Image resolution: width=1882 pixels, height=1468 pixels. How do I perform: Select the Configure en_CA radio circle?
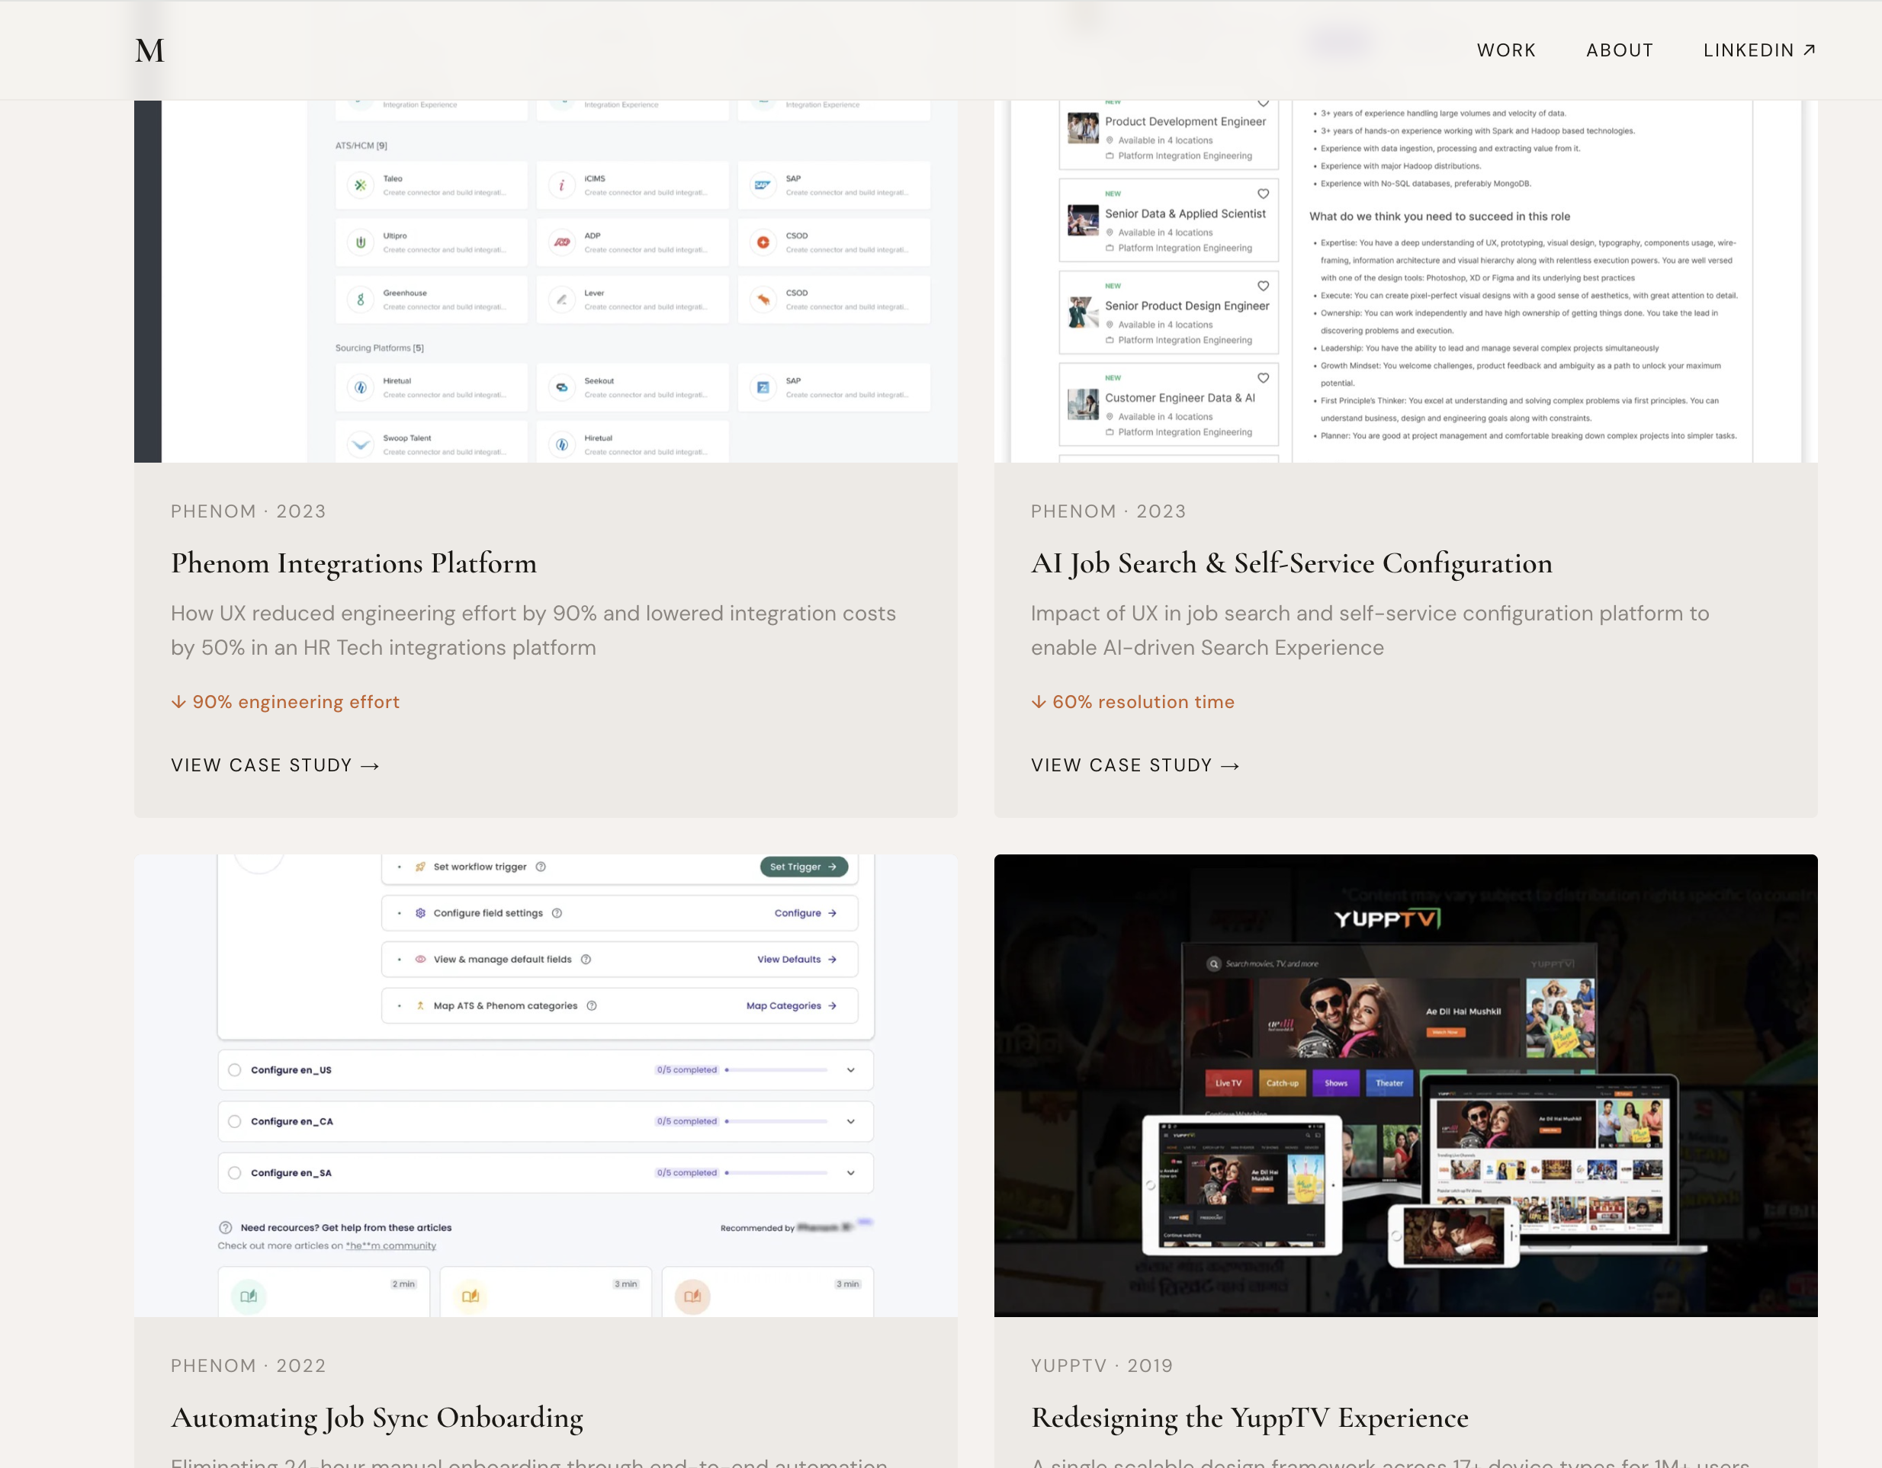coord(234,1122)
